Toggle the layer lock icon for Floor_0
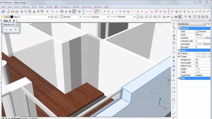This screenshot has height=119, width=212. [x=5, y=17]
